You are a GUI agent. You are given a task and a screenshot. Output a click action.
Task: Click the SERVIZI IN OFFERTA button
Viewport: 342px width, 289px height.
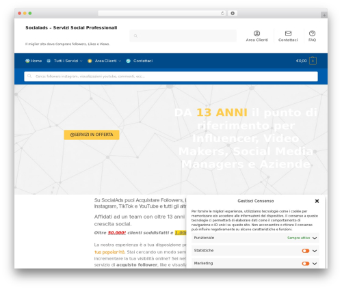point(92,135)
